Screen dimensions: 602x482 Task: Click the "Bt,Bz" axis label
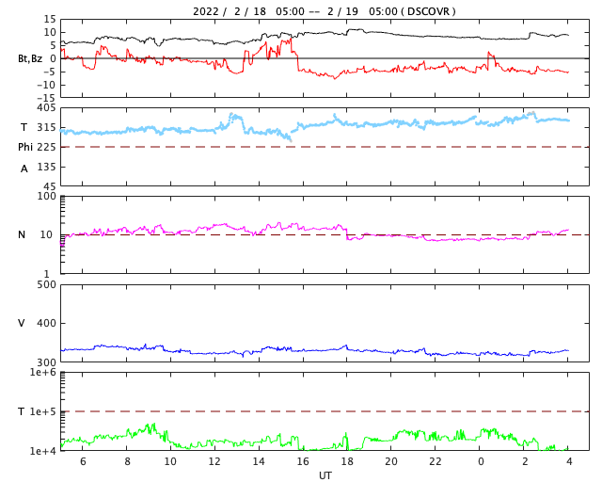tap(30, 58)
